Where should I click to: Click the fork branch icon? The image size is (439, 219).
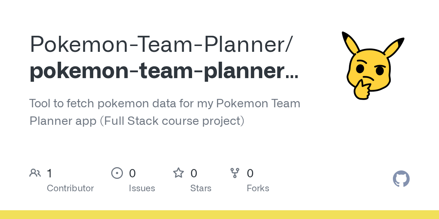click(235, 173)
